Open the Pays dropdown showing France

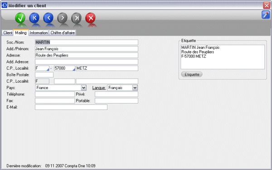point(61,88)
